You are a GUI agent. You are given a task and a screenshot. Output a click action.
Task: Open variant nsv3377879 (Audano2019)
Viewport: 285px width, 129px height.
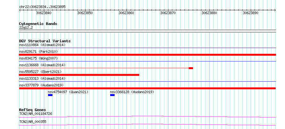point(41,85)
